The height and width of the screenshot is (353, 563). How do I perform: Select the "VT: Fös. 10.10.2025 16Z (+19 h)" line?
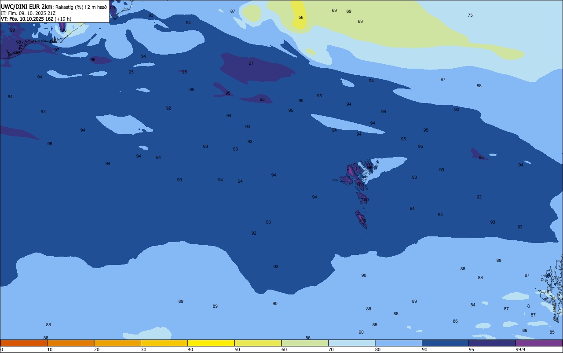pos(36,19)
